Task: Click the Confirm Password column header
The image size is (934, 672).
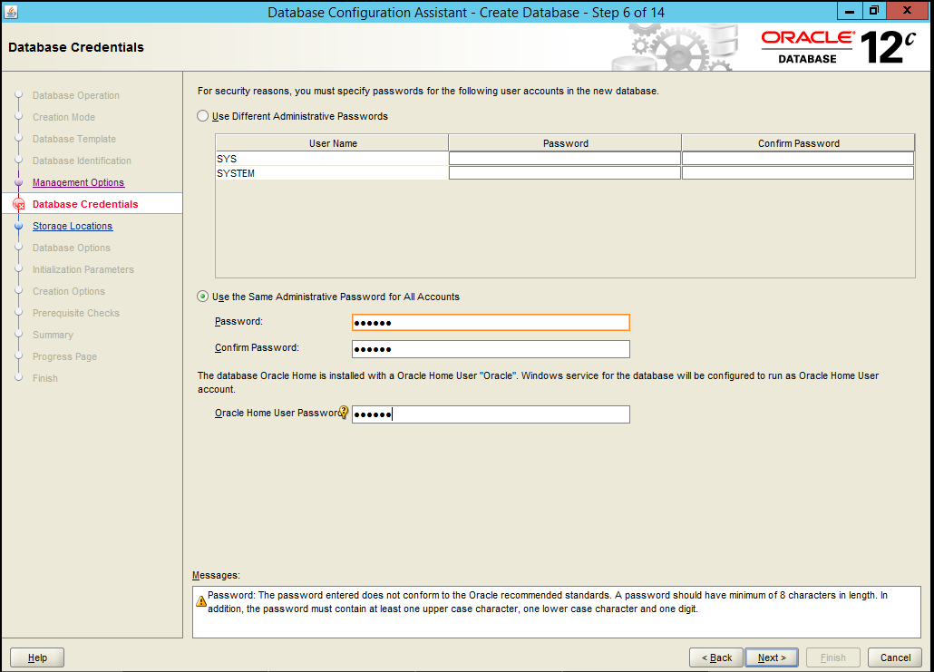Action: [798, 143]
